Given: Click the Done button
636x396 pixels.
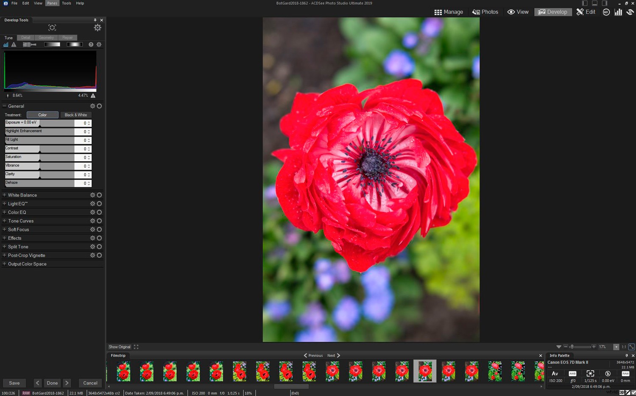Looking at the screenshot, I should 52,383.
